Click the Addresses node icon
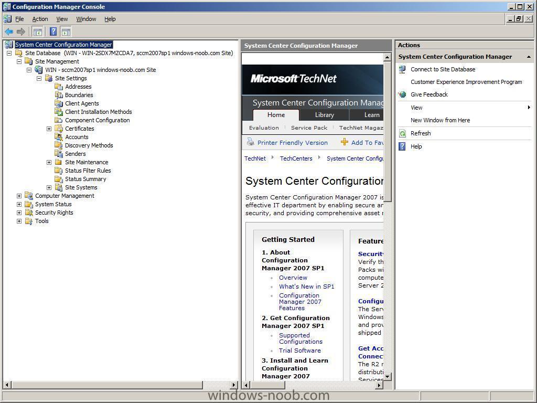Image resolution: width=537 pixels, height=403 pixels. tap(59, 87)
